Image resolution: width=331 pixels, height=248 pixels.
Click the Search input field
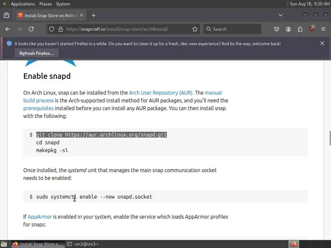pos(232,29)
